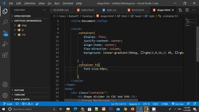Screen dimensions: 199x112
Task: Click the second rgba color swatch on line 14
Action: (x=176, y=53)
